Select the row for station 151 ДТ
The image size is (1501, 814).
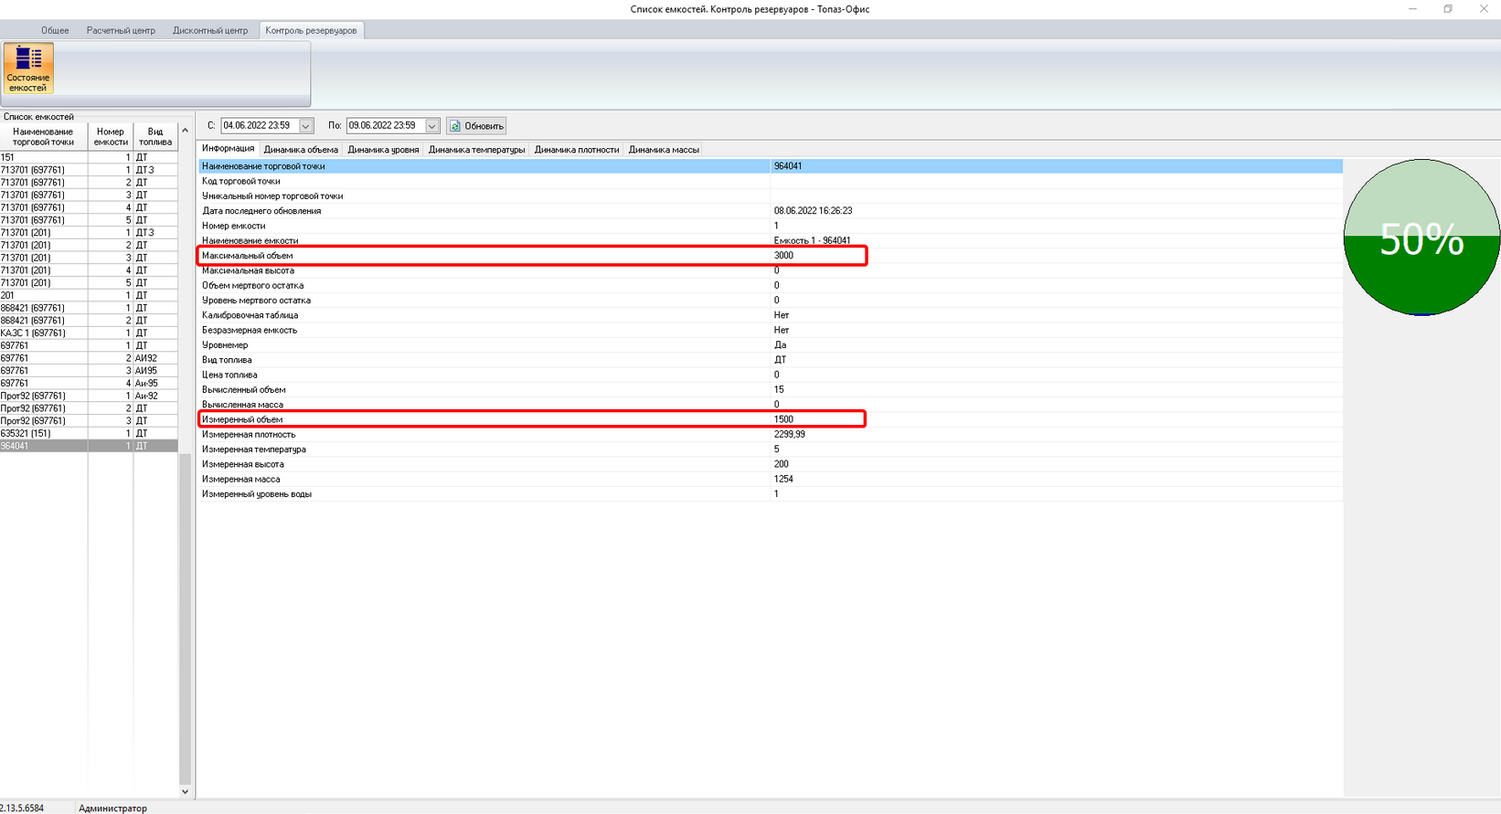point(89,157)
